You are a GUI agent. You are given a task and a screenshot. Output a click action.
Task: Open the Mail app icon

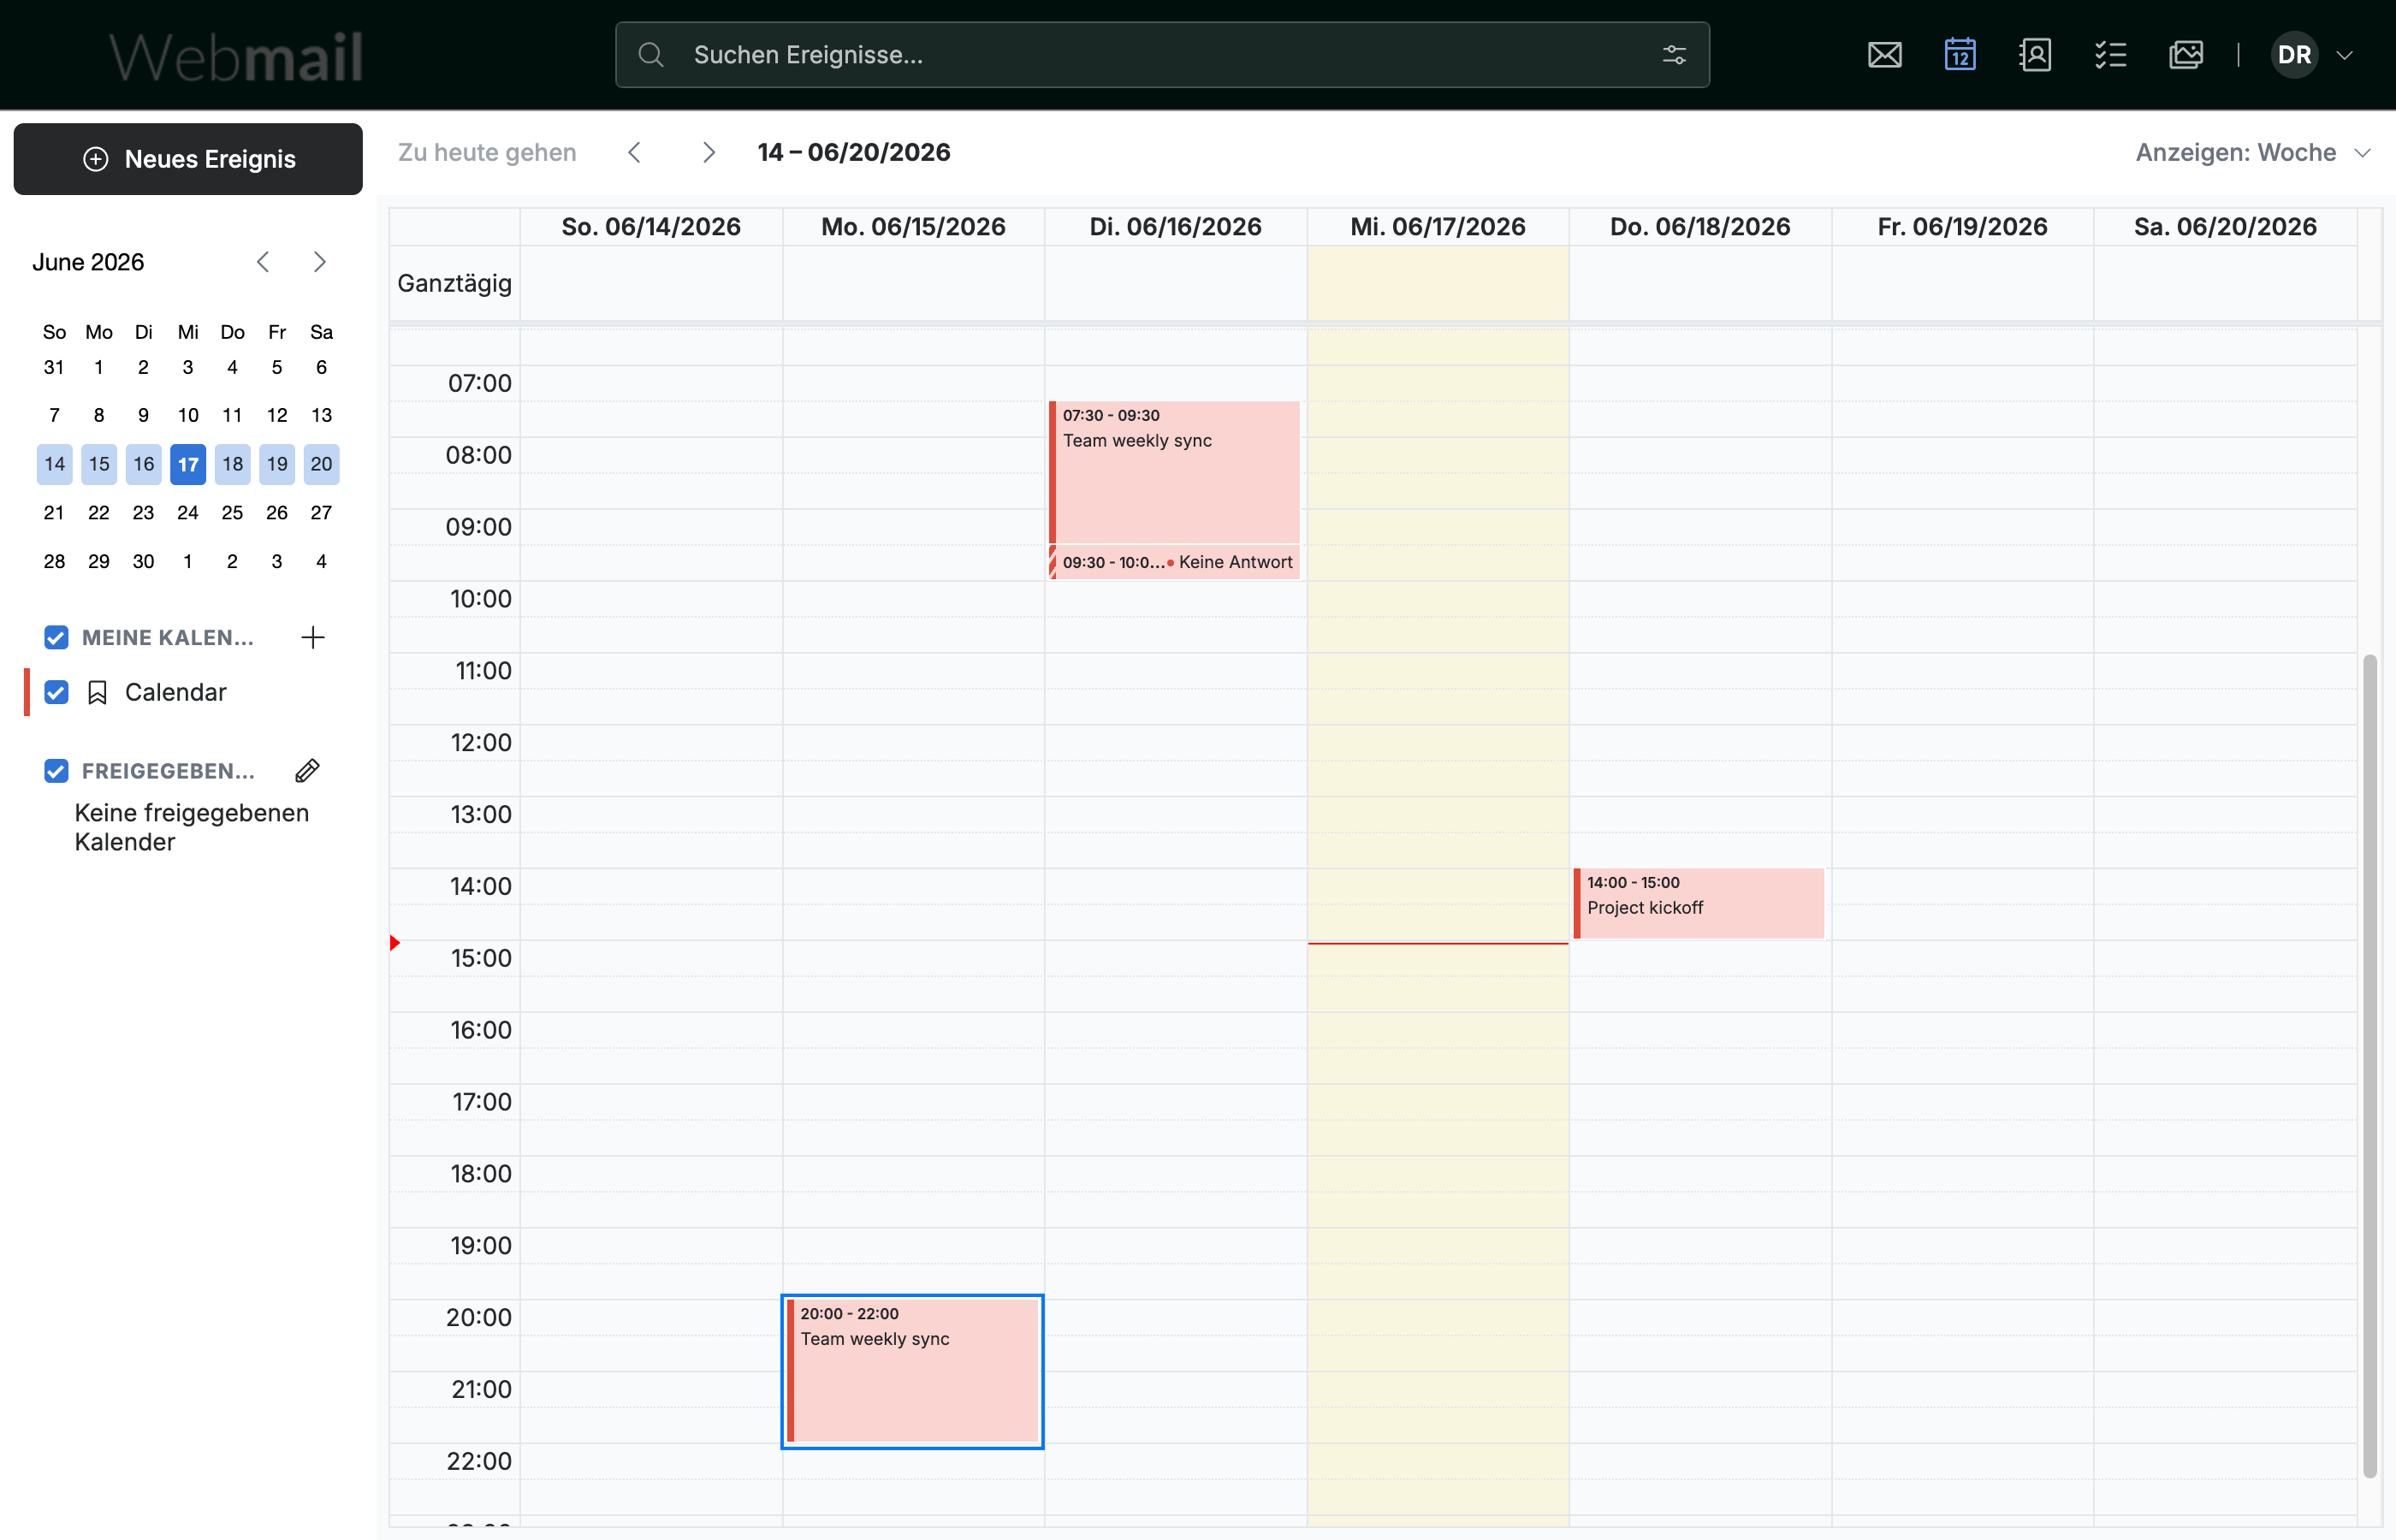1884,55
